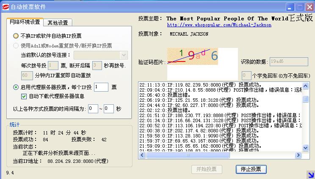Click the 识别的数据 captcha text field

pos(289,62)
